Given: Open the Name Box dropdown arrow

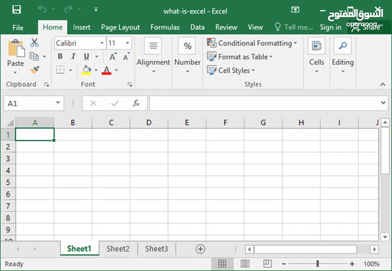Looking at the screenshot, I should point(58,103).
